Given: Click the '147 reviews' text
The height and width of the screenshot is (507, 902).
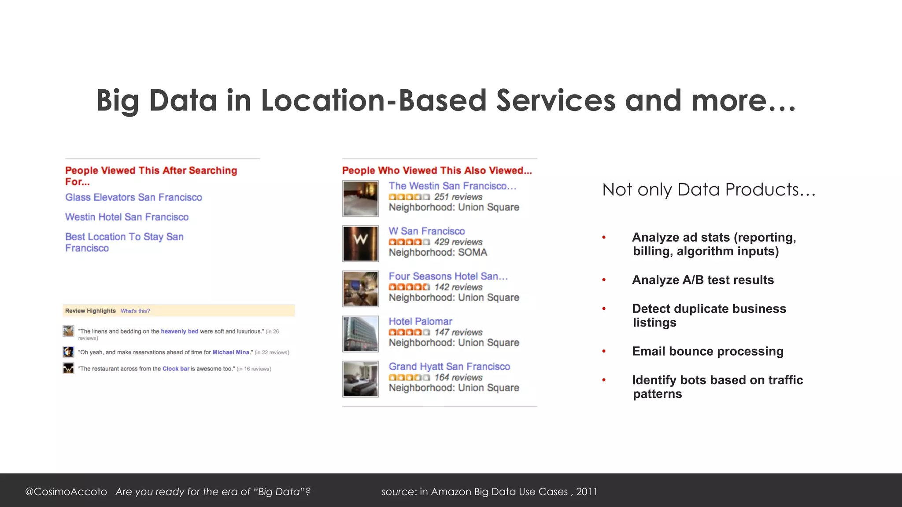Looking at the screenshot, I should click(x=458, y=332).
